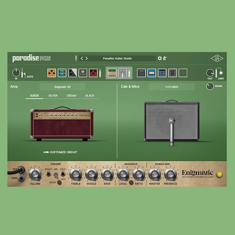
Task: Click the microphone in front of the cabinet
Action: (172, 132)
